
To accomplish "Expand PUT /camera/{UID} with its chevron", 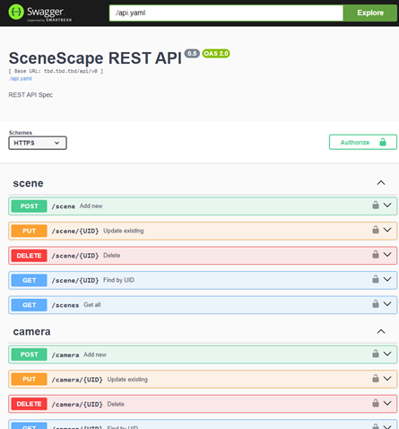I will point(387,379).
